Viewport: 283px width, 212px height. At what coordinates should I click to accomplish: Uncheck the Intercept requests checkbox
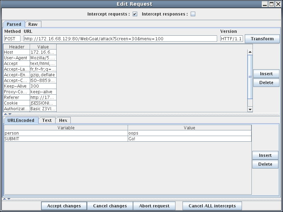pos(135,14)
